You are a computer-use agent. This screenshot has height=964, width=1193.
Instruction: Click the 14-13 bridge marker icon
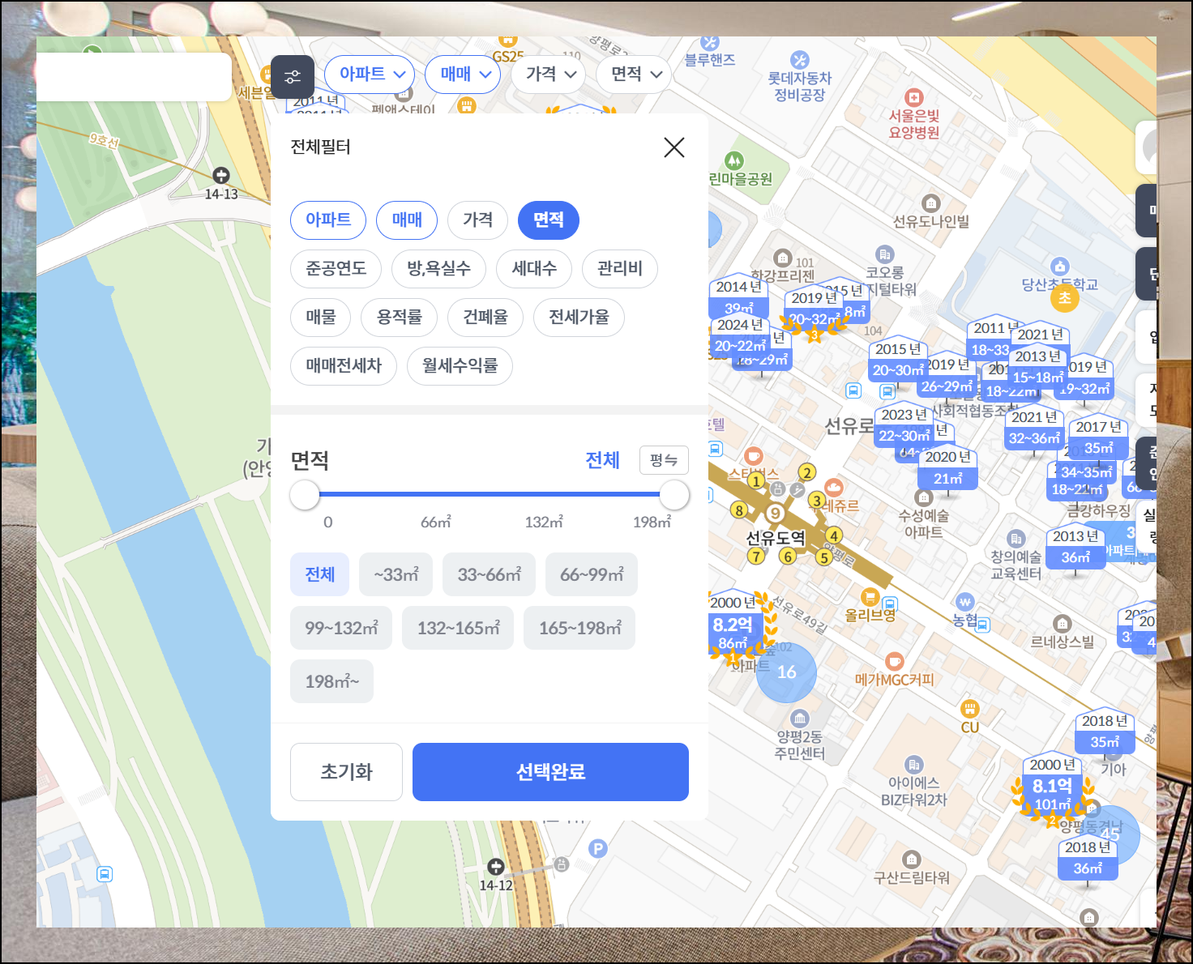tap(221, 176)
